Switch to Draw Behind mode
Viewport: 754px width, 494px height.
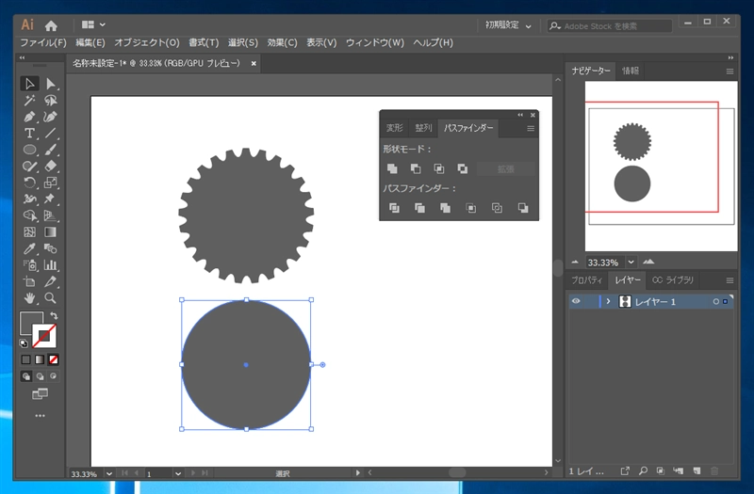coord(40,376)
